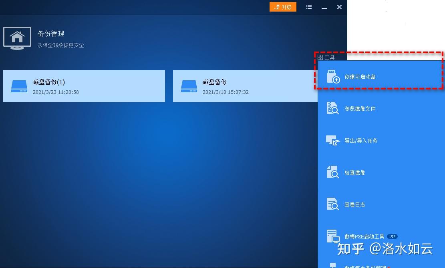Select the 磁盘备份(1) backup task card

[x=84, y=86]
